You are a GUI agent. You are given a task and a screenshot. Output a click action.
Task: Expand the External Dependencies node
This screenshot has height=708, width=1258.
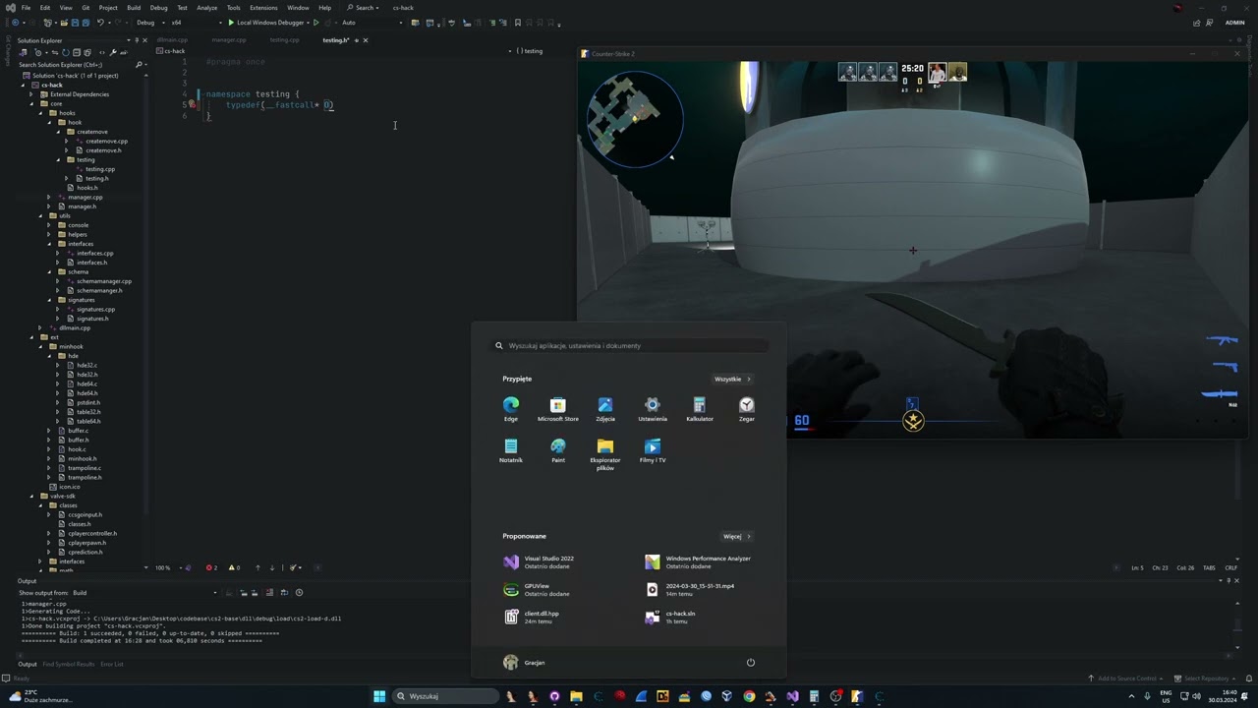31,94
